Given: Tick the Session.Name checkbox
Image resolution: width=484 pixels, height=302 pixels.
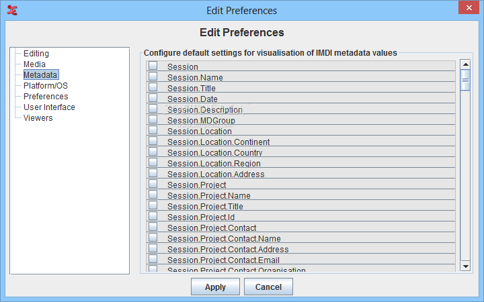Looking at the screenshot, I should click(x=153, y=77).
